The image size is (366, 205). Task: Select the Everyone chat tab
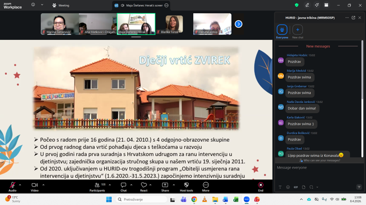[x=282, y=30]
